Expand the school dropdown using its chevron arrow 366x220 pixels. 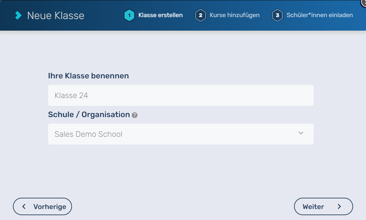click(301, 133)
